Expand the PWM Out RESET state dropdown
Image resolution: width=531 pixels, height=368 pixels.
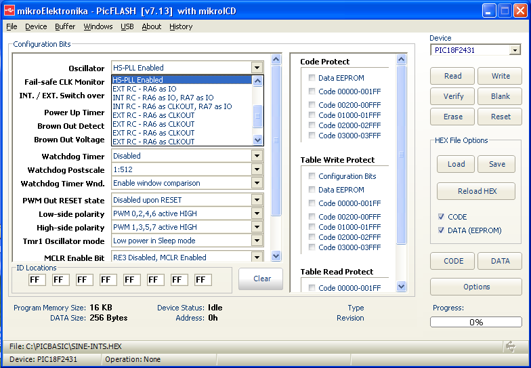pos(257,200)
